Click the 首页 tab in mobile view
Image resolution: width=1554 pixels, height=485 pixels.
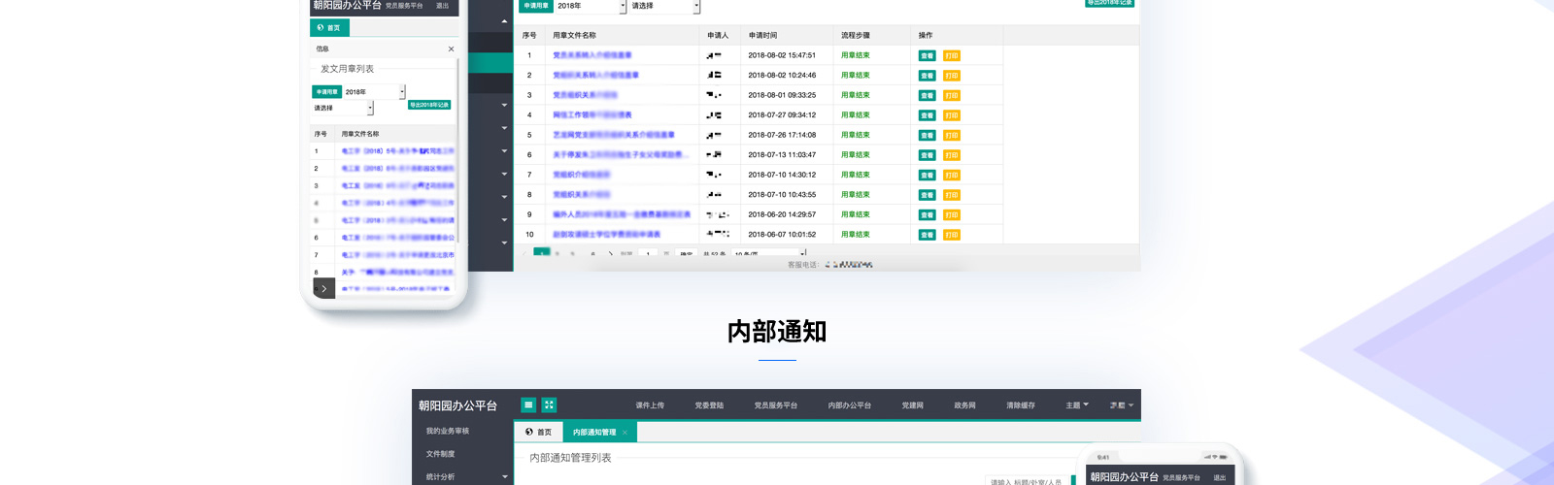(x=328, y=28)
